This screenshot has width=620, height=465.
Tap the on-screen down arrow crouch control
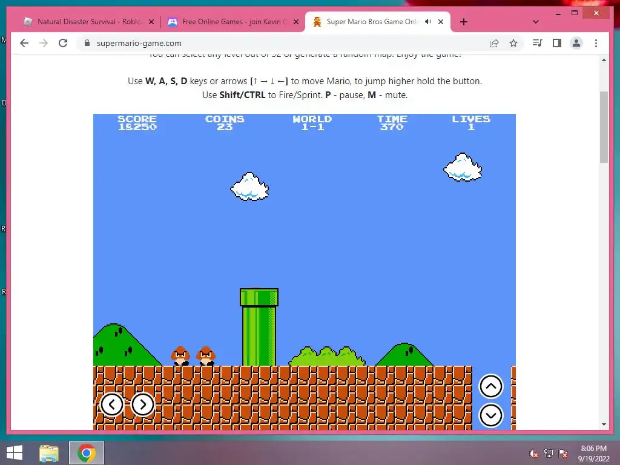tap(490, 415)
